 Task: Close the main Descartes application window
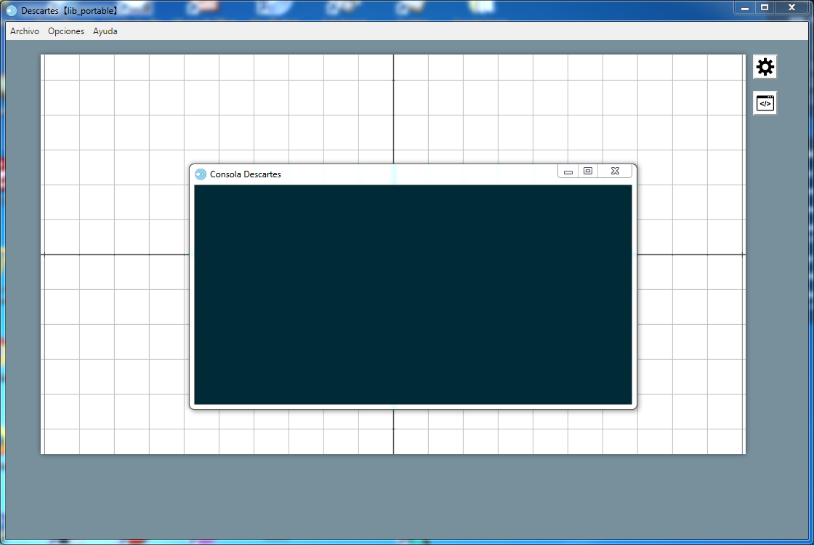[x=791, y=8]
